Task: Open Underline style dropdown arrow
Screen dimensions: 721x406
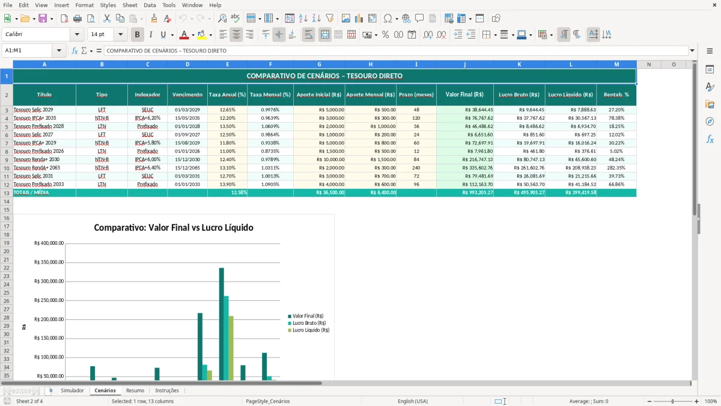Action: point(172,35)
